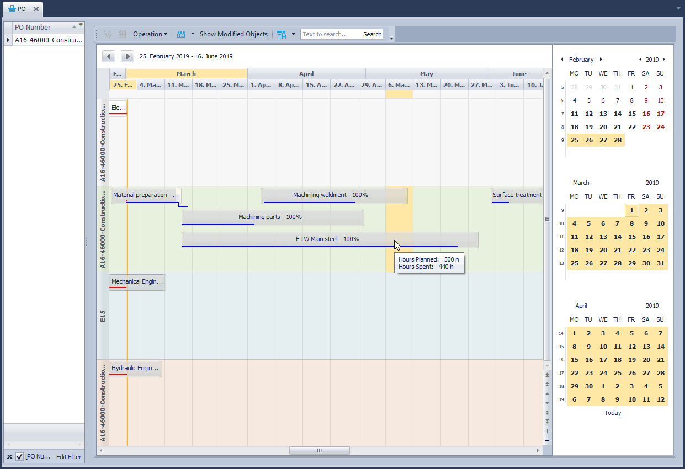This screenshot has height=469, width=685.
Task: Click the horizontal scrollbar thumb under Gantt chart
Action: click(x=319, y=451)
